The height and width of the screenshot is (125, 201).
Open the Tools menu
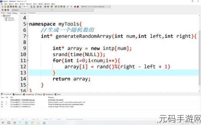tap(35, 4)
